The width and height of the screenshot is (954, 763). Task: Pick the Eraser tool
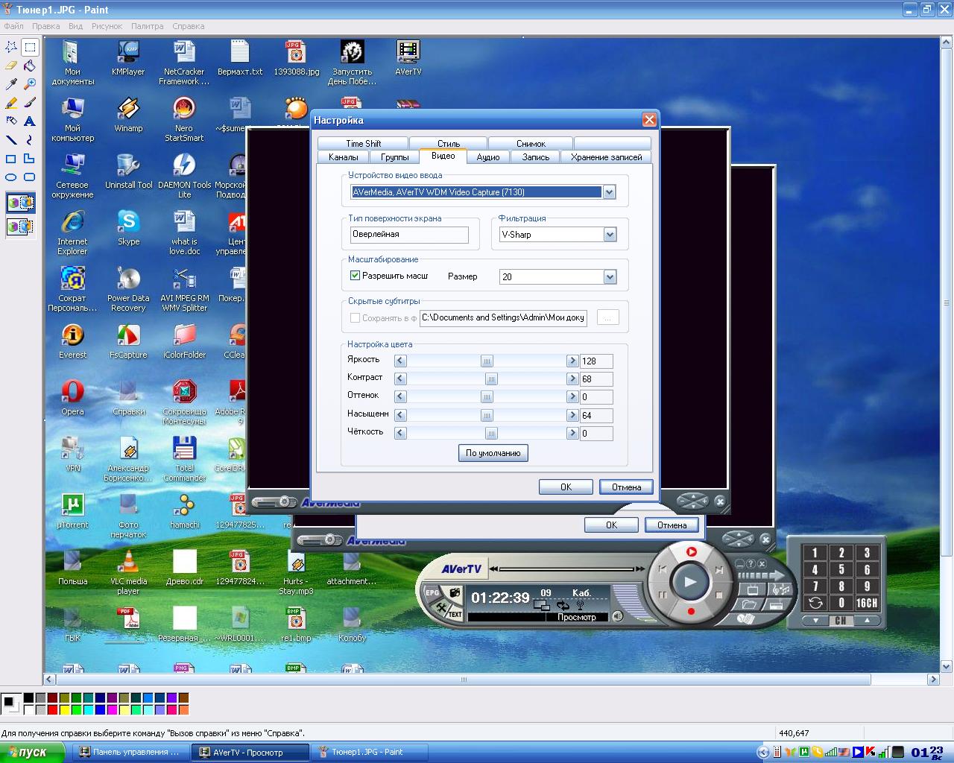pos(11,66)
